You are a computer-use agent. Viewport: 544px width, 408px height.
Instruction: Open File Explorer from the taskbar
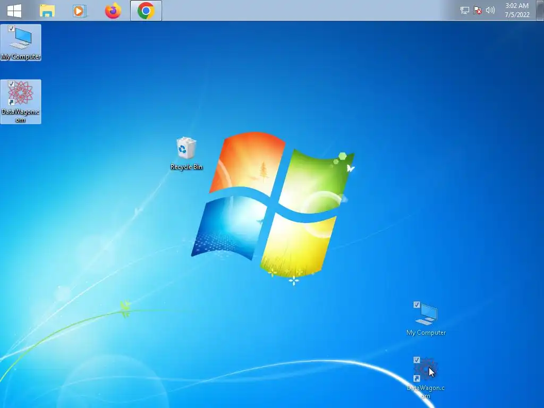[47, 11]
